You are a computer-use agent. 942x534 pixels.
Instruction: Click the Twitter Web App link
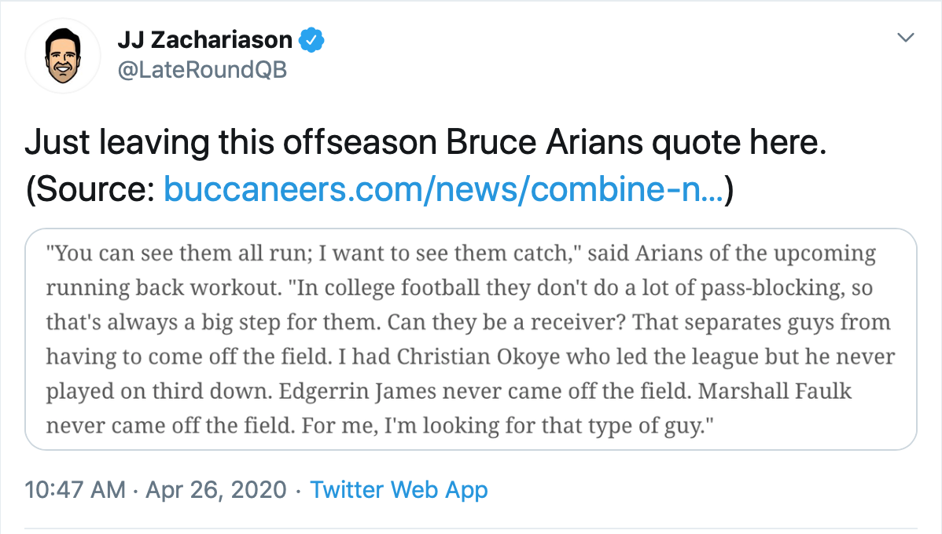coord(399,490)
